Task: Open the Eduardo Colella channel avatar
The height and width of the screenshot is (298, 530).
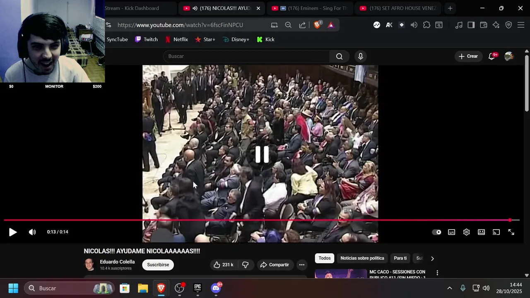Action: tap(89, 265)
